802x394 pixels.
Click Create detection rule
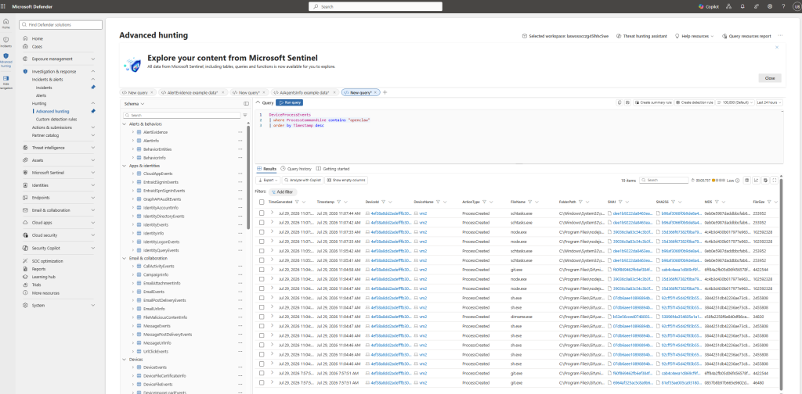point(694,102)
